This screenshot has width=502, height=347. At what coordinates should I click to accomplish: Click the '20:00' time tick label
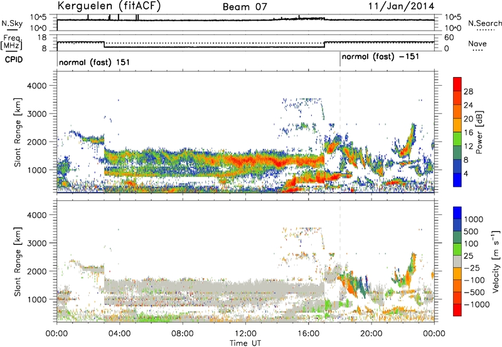point(371,334)
